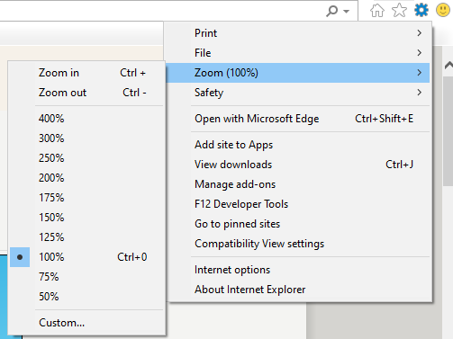Image resolution: width=453 pixels, height=339 pixels.
Task: Select Add site to Apps
Action: click(x=297, y=145)
